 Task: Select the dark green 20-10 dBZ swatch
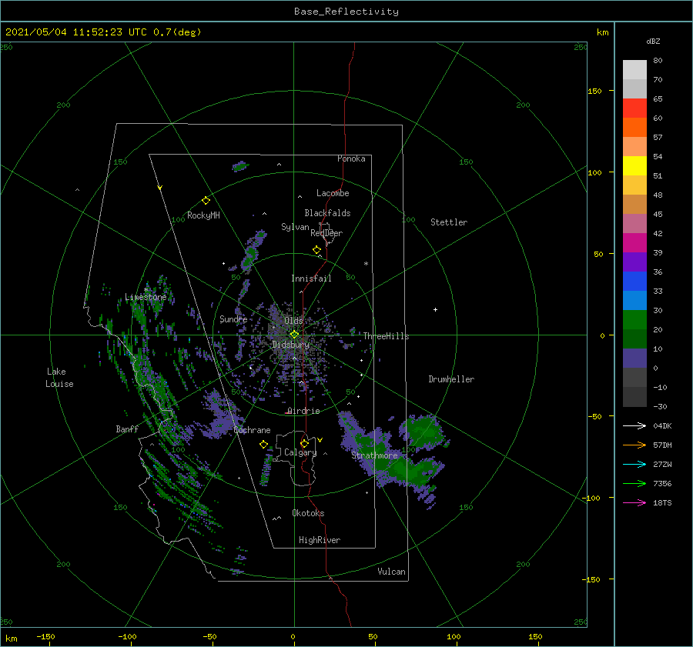pyautogui.click(x=634, y=339)
